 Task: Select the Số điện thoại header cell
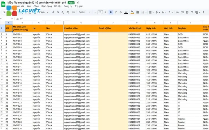(137, 28)
